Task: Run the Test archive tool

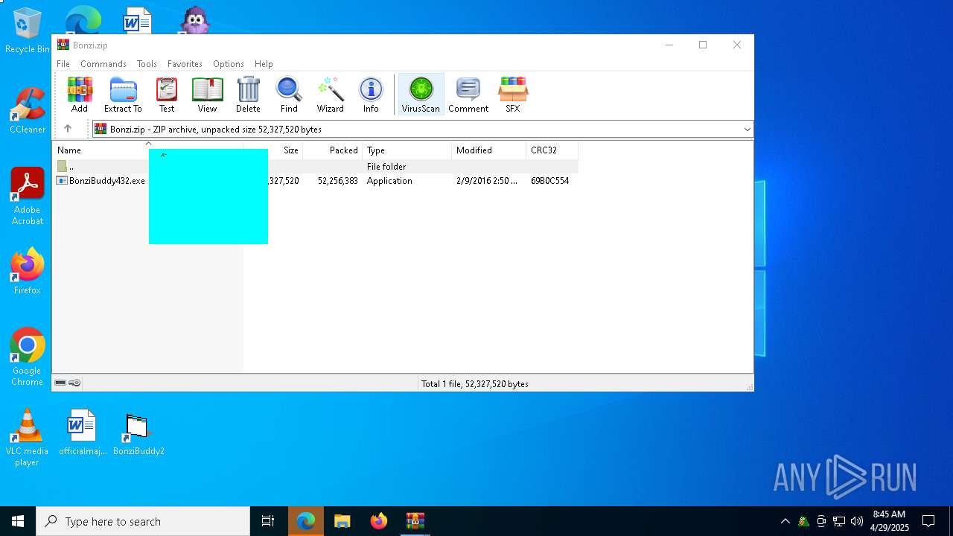Action: (x=167, y=95)
